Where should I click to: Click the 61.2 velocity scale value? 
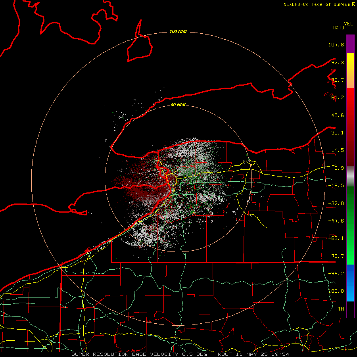338,98
